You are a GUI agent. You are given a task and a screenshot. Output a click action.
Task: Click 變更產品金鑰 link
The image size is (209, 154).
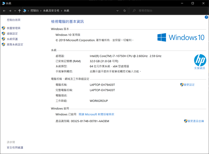pos(196,121)
